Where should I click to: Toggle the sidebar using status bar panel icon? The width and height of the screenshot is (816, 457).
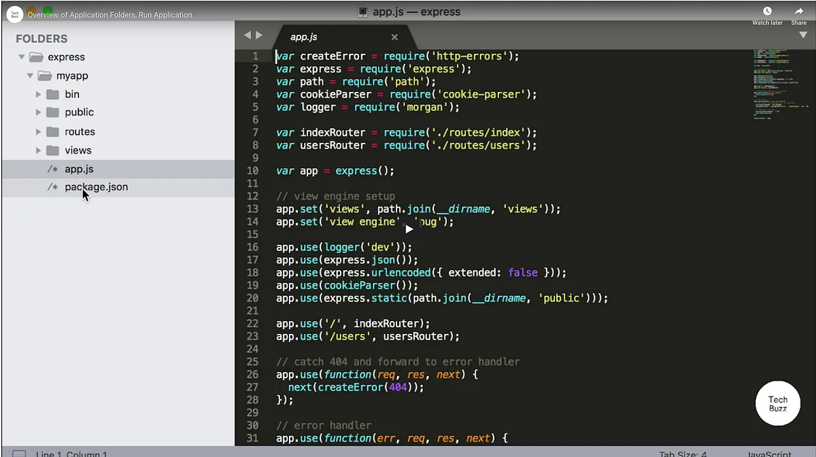point(18,454)
